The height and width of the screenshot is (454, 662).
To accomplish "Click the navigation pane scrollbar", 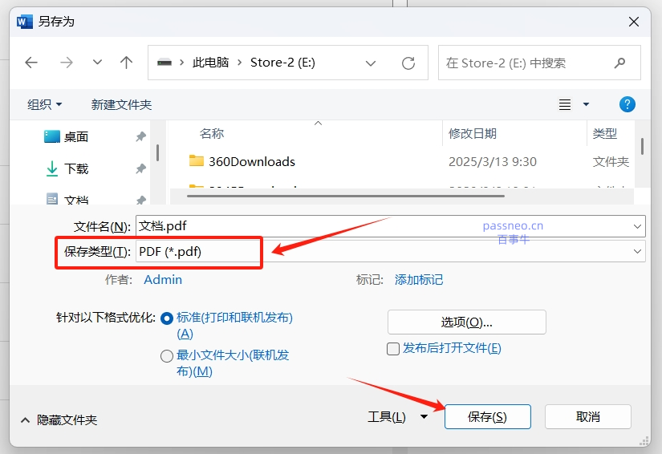I will [158, 152].
